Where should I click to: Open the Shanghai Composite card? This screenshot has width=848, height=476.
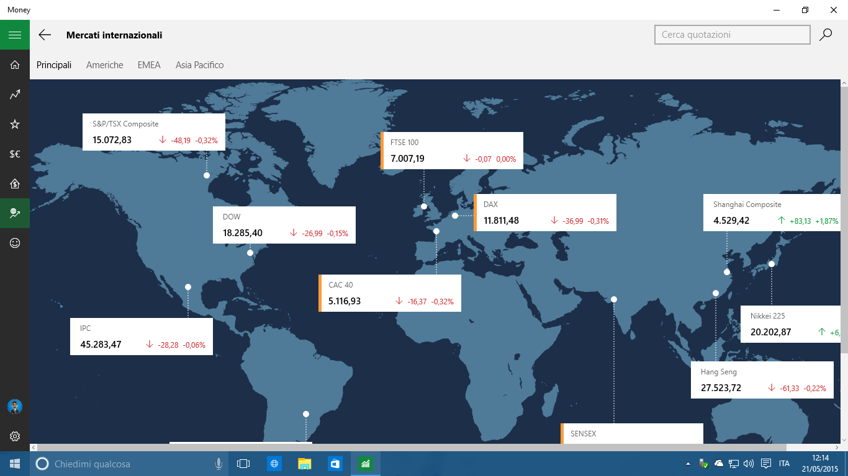(772, 213)
